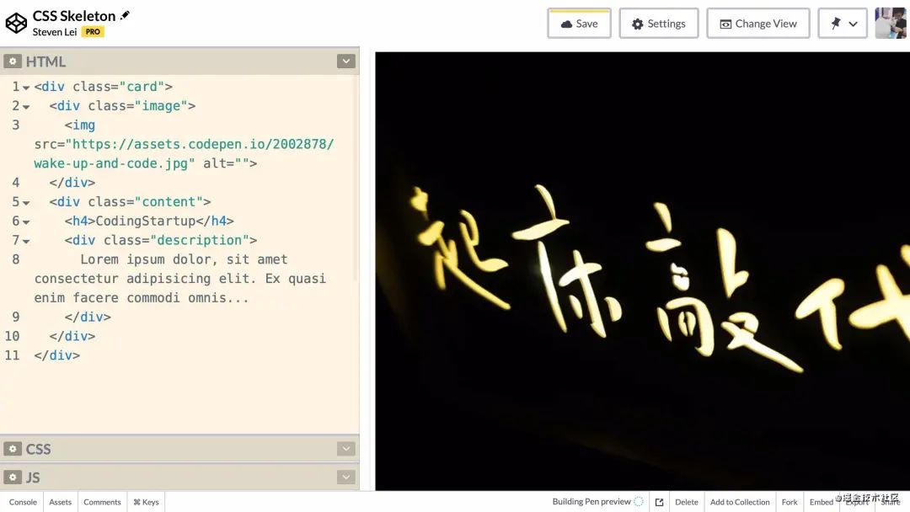Image resolution: width=910 pixels, height=512 pixels.
Task: Click the JS panel gear icon
Action: coord(12,477)
